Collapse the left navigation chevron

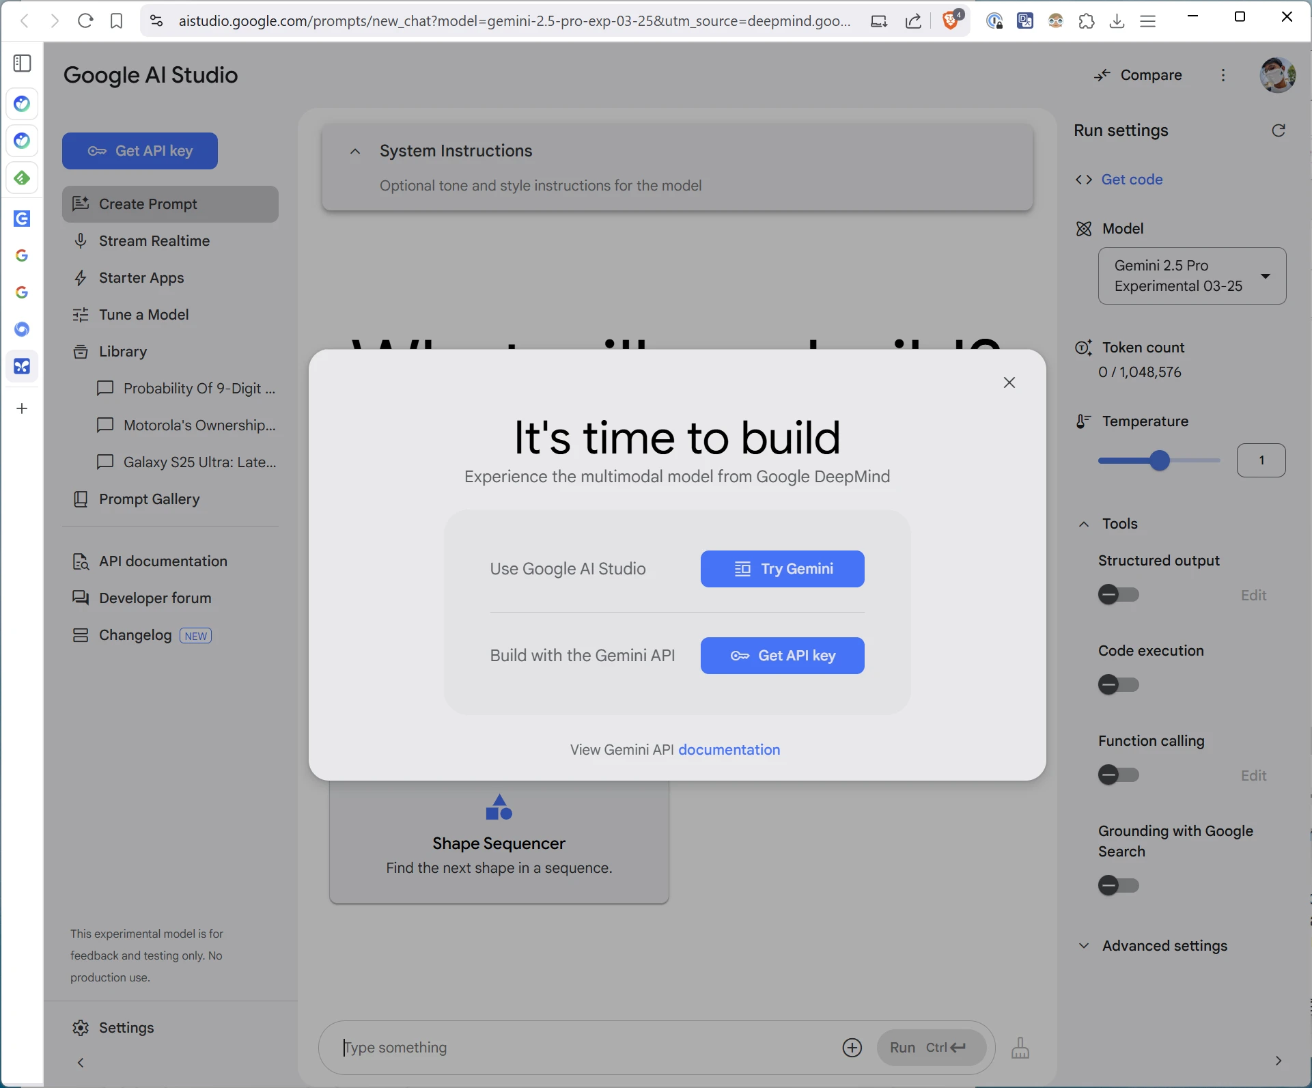click(81, 1063)
